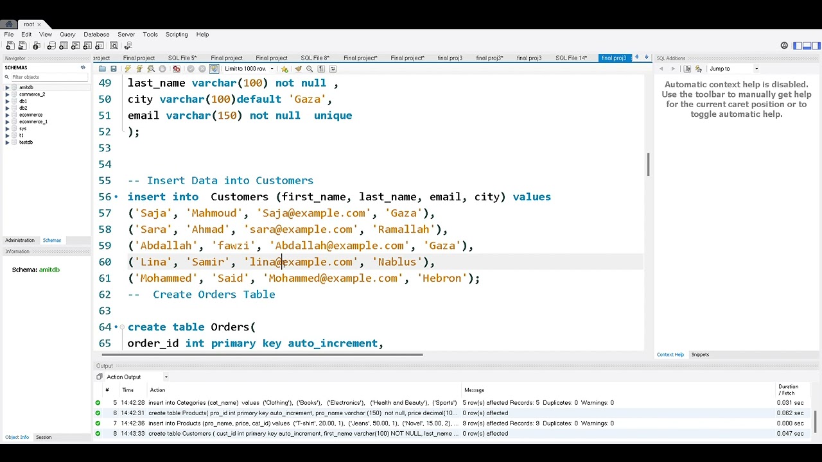
Task: Execute statement under cursor icon
Action: coord(139,69)
